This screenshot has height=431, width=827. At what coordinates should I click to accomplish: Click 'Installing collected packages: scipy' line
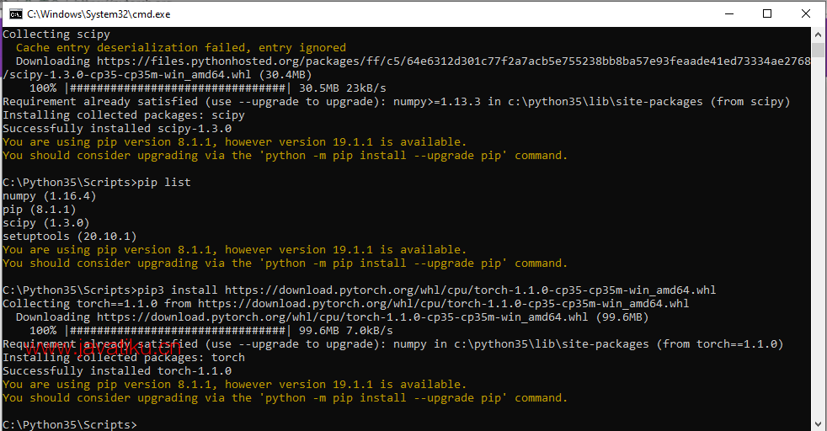pos(124,114)
